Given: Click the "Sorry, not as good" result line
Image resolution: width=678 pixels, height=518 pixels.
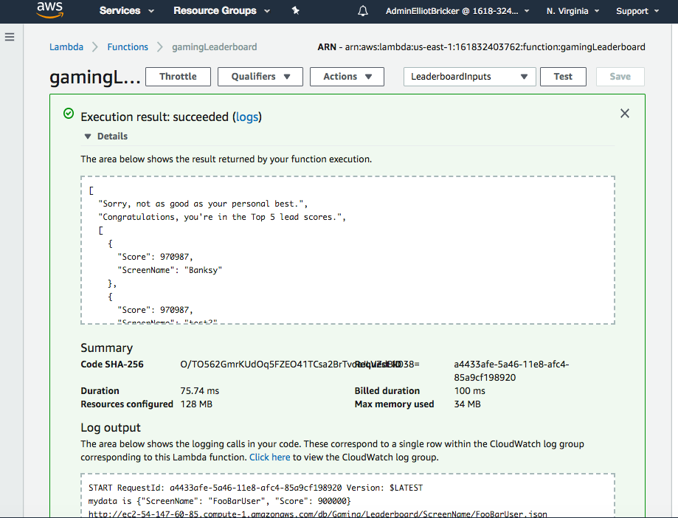Looking at the screenshot, I should click(x=203, y=204).
